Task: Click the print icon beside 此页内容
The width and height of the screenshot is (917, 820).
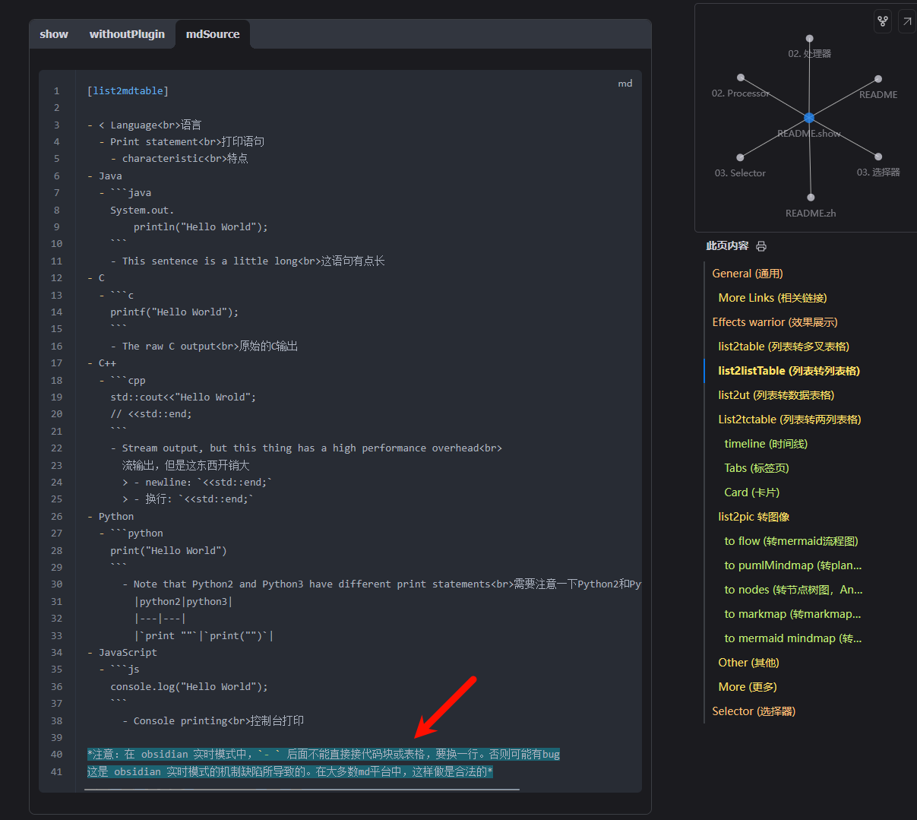Action: [x=761, y=246]
